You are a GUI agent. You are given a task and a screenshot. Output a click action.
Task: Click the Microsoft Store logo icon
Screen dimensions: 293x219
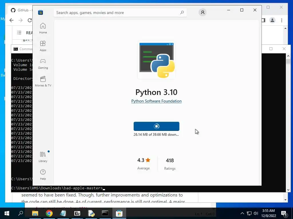point(41,13)
